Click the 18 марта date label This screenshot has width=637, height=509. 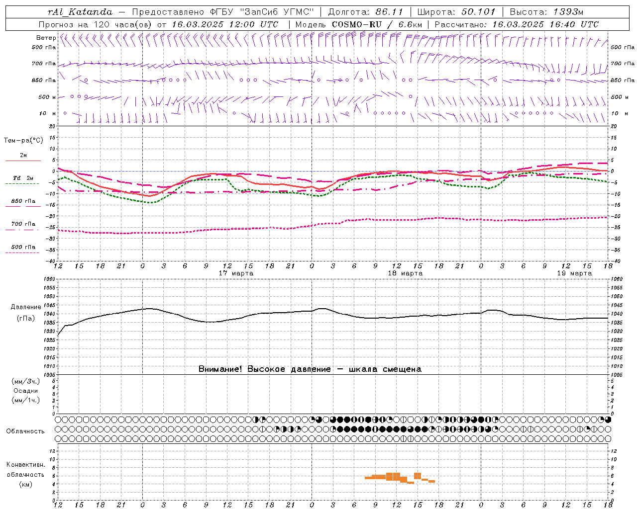coord(405,273)
